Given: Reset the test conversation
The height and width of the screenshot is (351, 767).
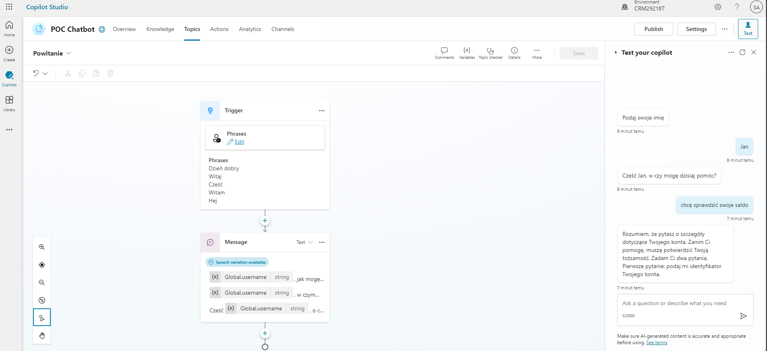Looking at the screenshot, I should 742,52.
